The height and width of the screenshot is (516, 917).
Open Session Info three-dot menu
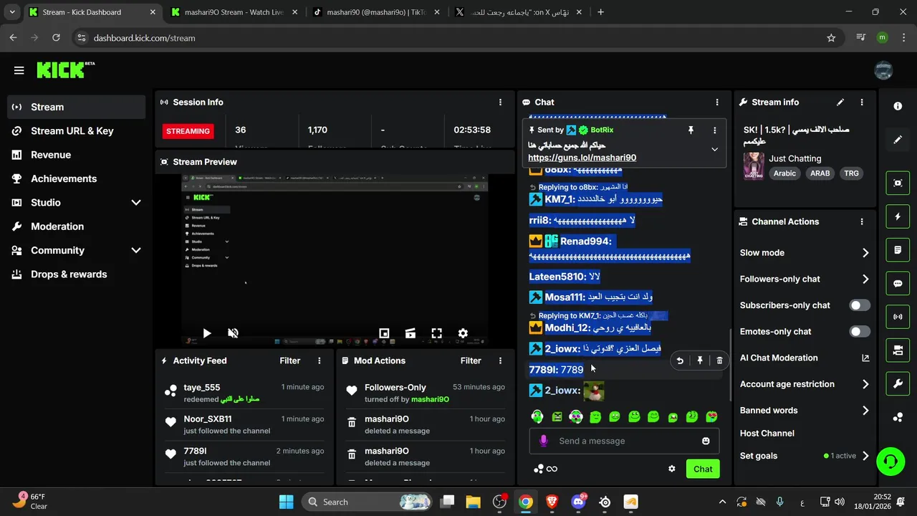coord(500,102)
